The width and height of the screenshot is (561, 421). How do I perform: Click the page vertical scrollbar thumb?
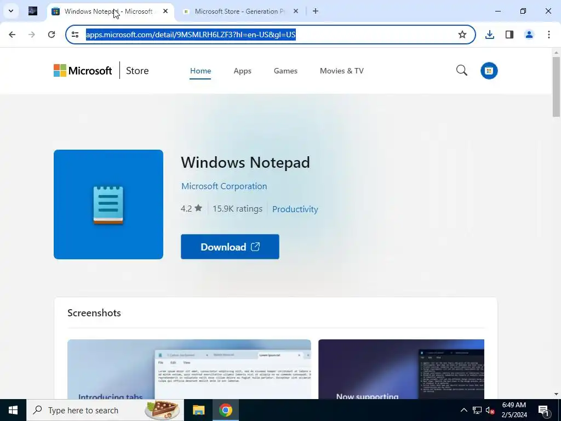point(556,87)
